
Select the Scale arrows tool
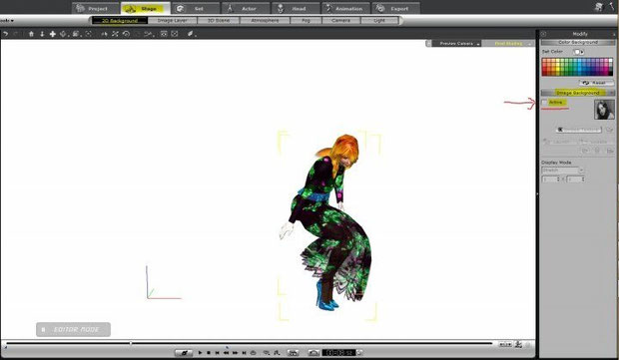(x=115, y=34)
